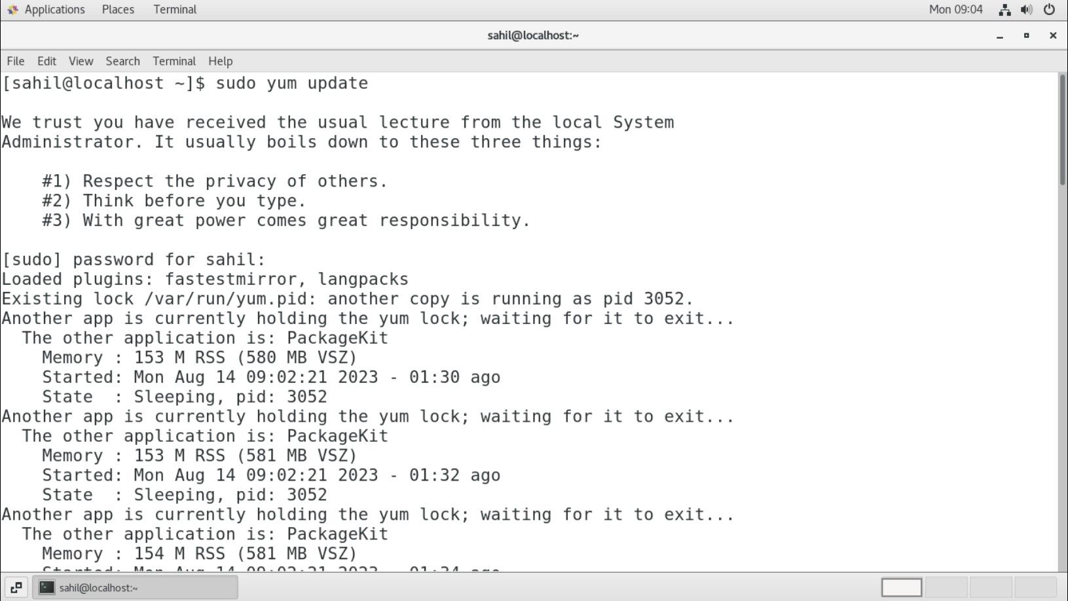Open the Edit menu
This screenshot has height=601, width=1068.
pyautogui.click(x=46, y=61)
